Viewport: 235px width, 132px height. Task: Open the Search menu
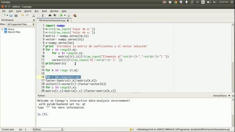[28, 11]
